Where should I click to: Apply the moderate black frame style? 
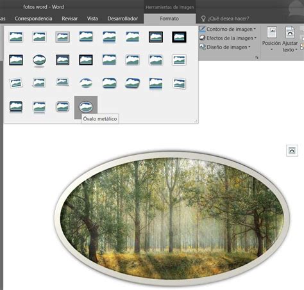(86, 60)
